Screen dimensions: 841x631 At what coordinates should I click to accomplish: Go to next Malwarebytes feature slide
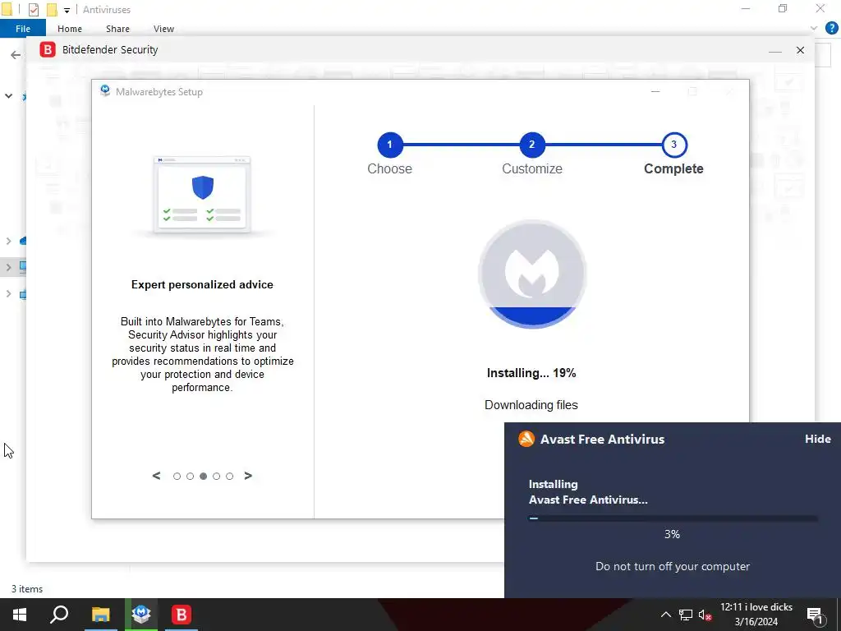tap(248, 476)
